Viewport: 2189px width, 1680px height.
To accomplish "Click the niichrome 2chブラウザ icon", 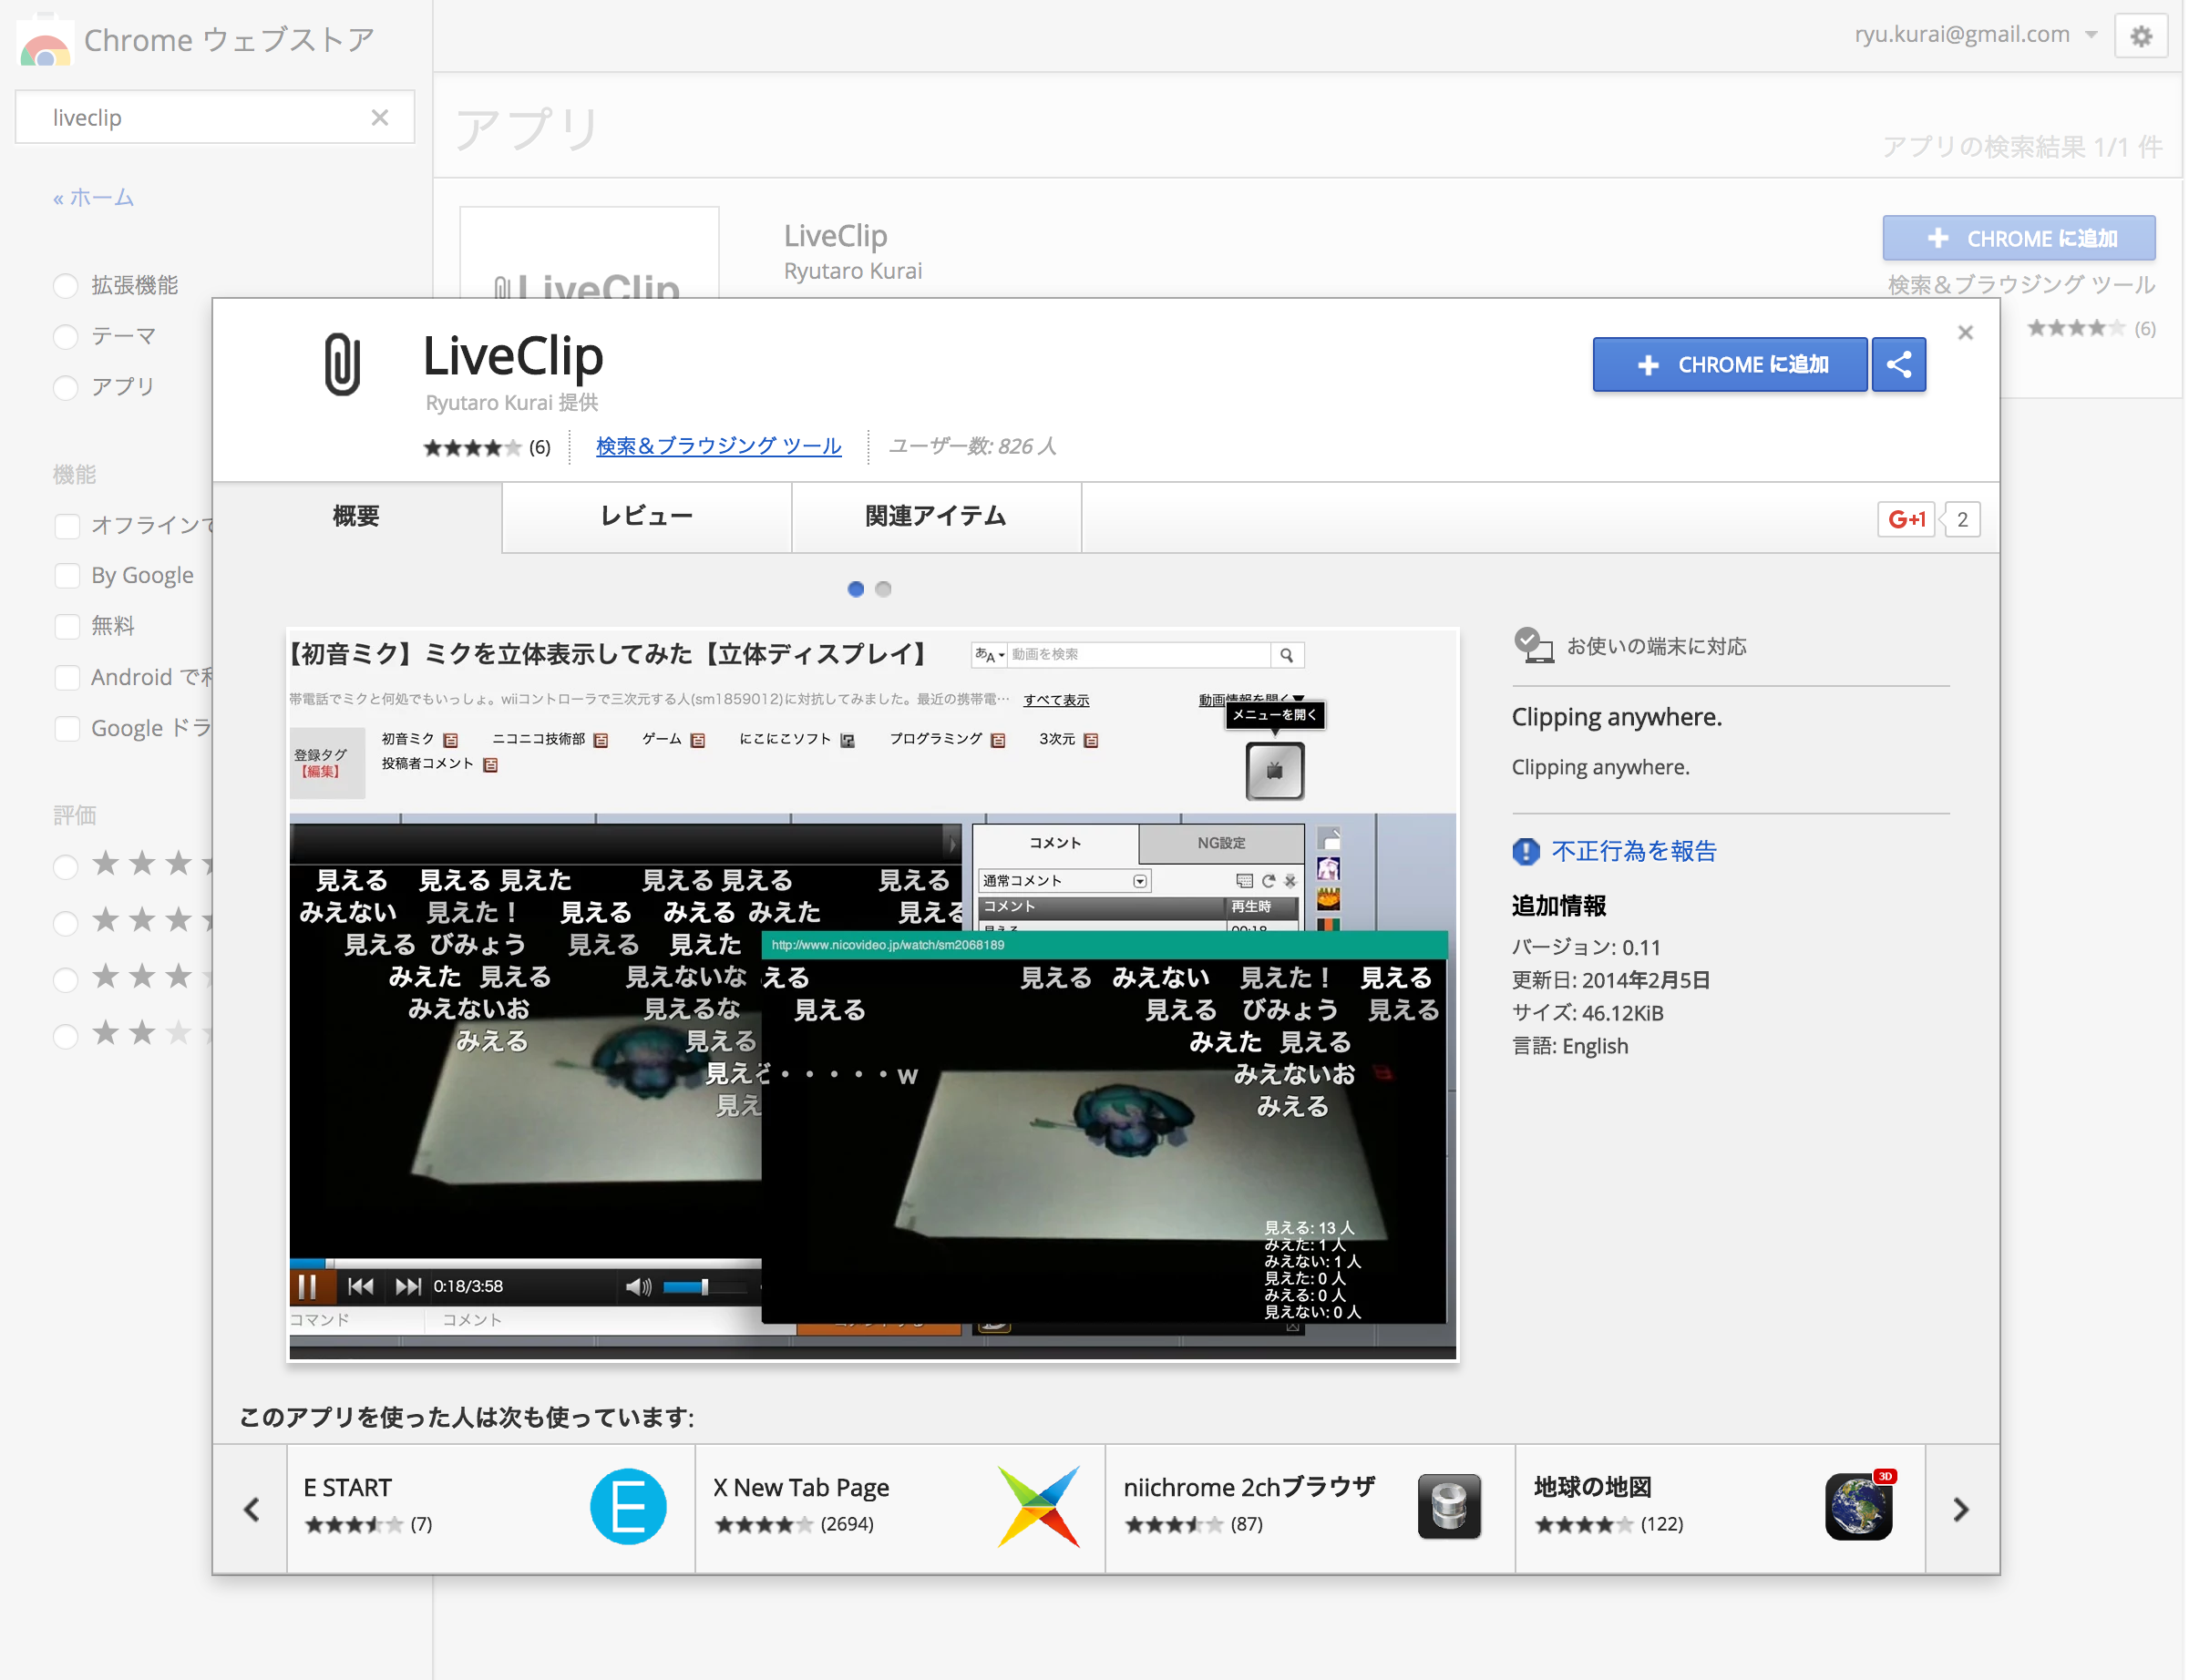I will (1451, 1508).
